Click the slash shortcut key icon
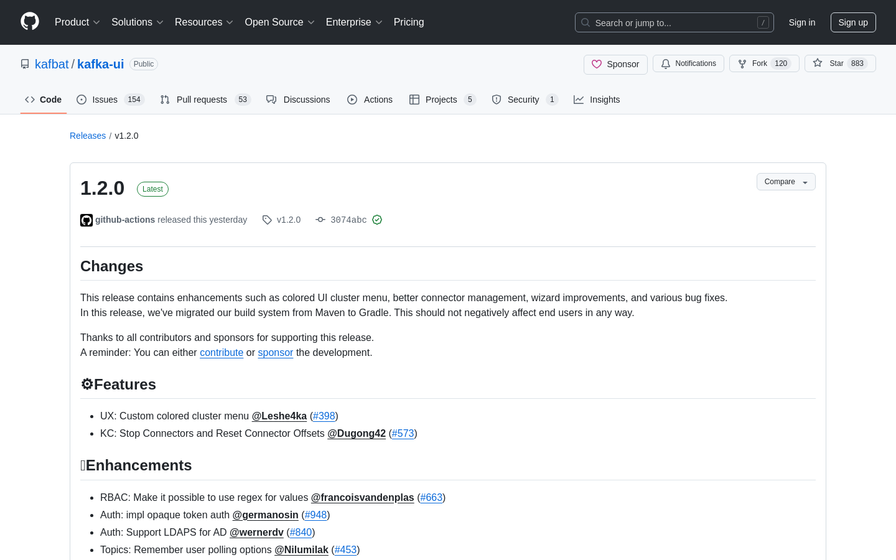The image size is (896, 560). (763, 22)
